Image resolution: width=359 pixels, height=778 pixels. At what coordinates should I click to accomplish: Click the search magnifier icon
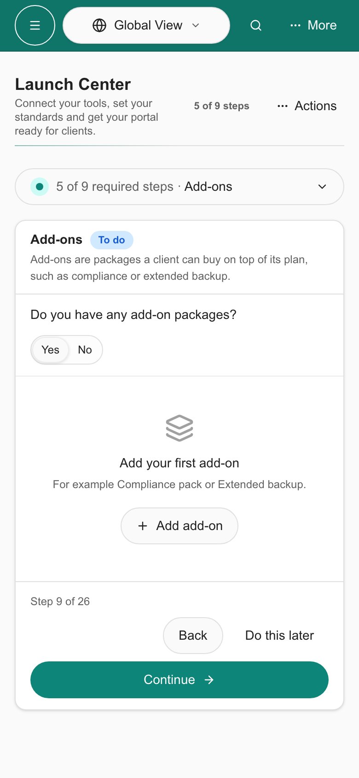[x=256, y=25]
